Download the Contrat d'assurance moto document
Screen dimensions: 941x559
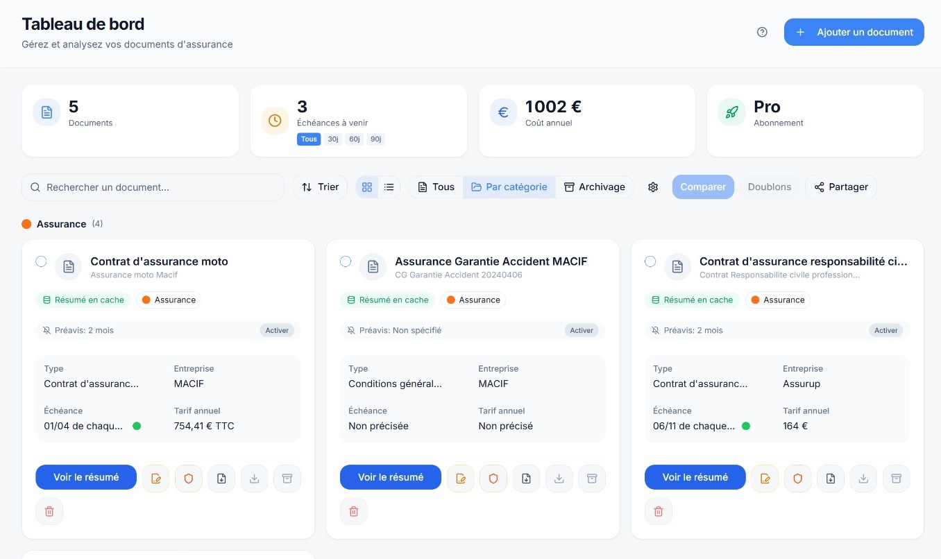[255, 479]
